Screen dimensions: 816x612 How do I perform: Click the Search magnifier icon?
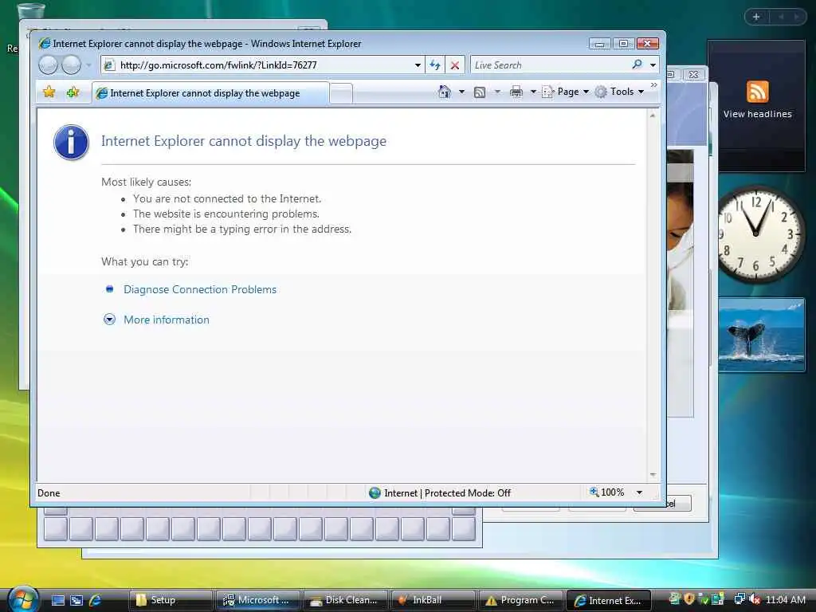pos(637,65)
